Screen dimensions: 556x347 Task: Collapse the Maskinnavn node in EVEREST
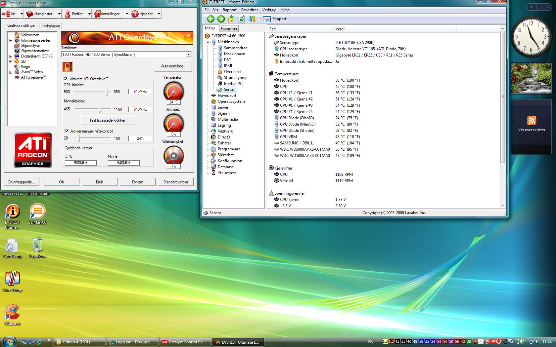208,42
